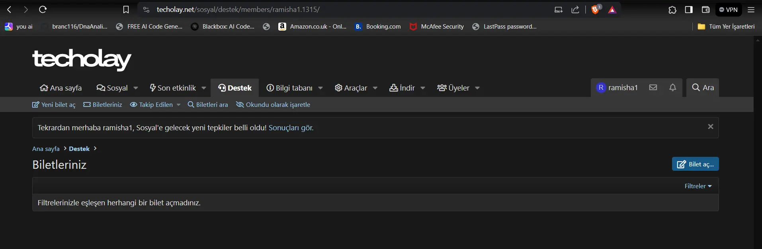
Task: Click the Bilet aç... button
Action: point(696,164)
